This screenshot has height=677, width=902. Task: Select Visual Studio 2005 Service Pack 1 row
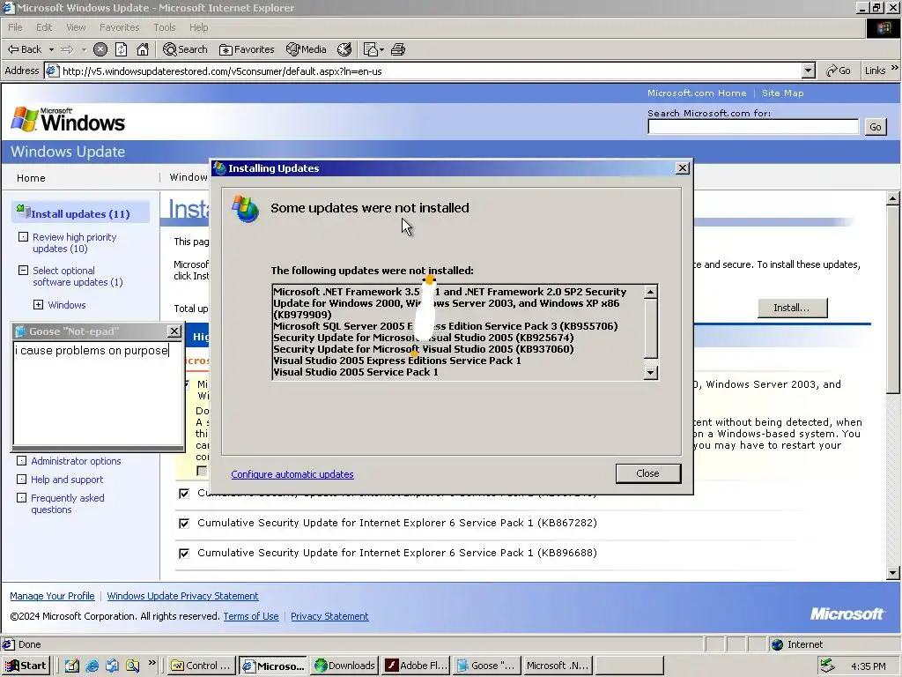coord(356,372)
